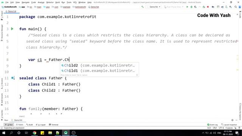Click the gutter marker on the sealed class line
The height and width of the screenshot is (136, 242).
pyautogui.click(x=13, y=78)
